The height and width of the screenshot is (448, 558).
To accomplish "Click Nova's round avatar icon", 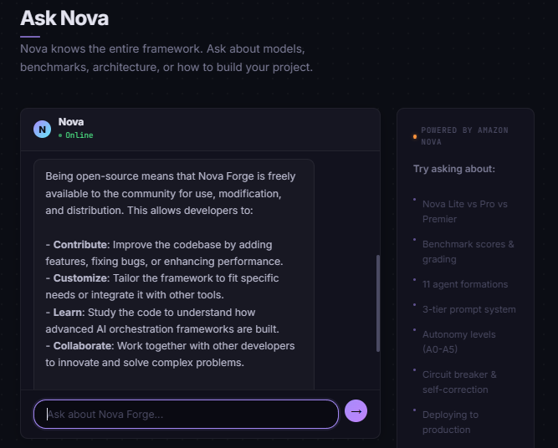I will click(42, 129).
